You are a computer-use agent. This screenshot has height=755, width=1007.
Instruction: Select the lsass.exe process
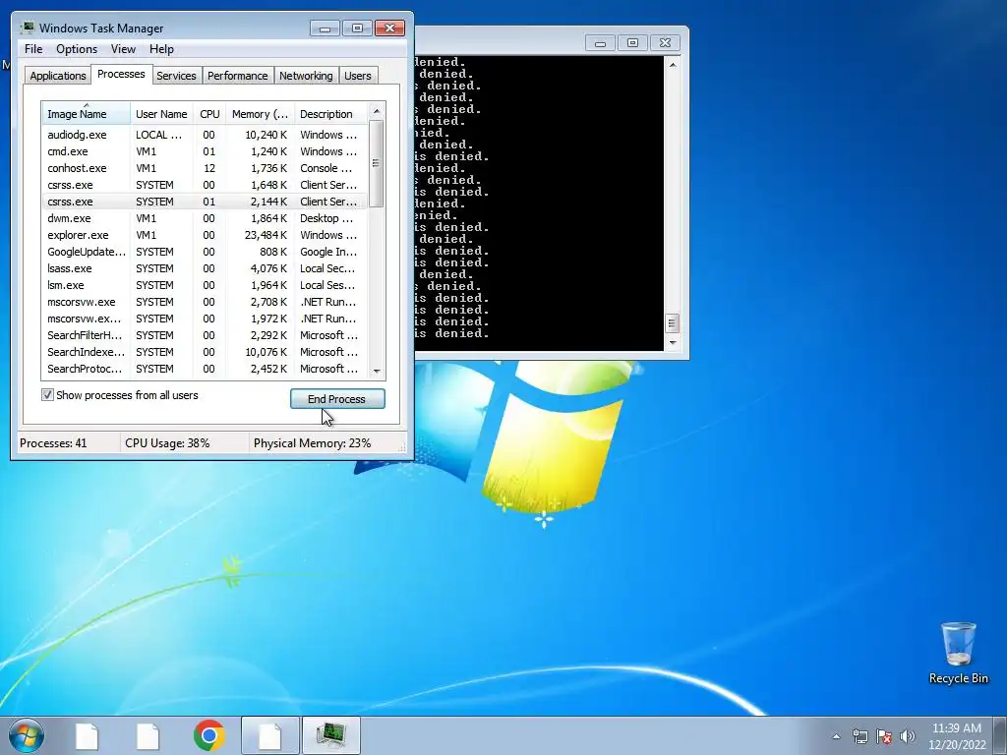[x=205, y=268]
